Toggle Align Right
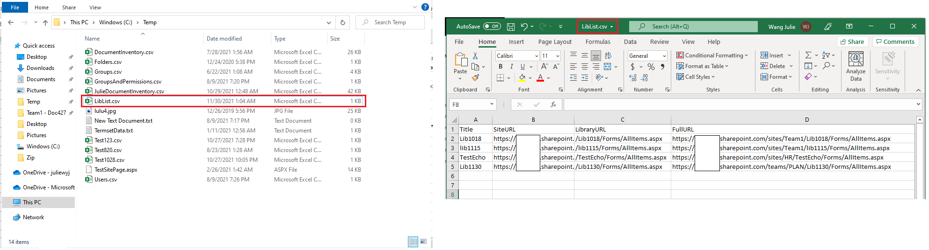Image resolution: width=929 pixels, height=250 pixels. [x=596, y=67]
